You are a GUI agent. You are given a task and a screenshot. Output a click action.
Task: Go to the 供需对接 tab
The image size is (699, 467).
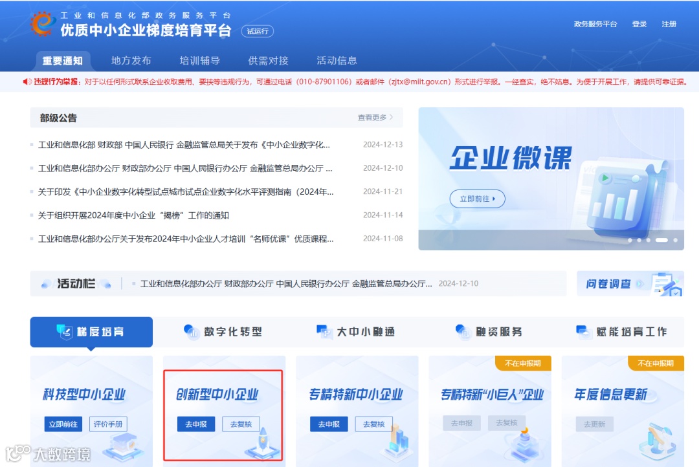269,61
